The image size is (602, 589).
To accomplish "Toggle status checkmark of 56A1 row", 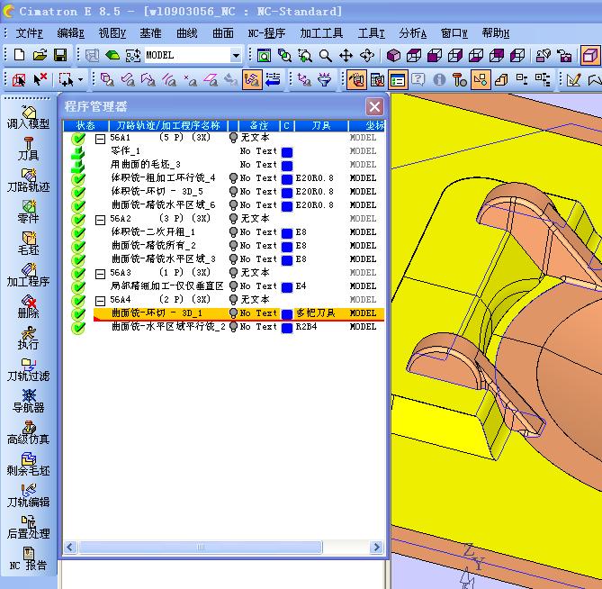I will 78,138.
